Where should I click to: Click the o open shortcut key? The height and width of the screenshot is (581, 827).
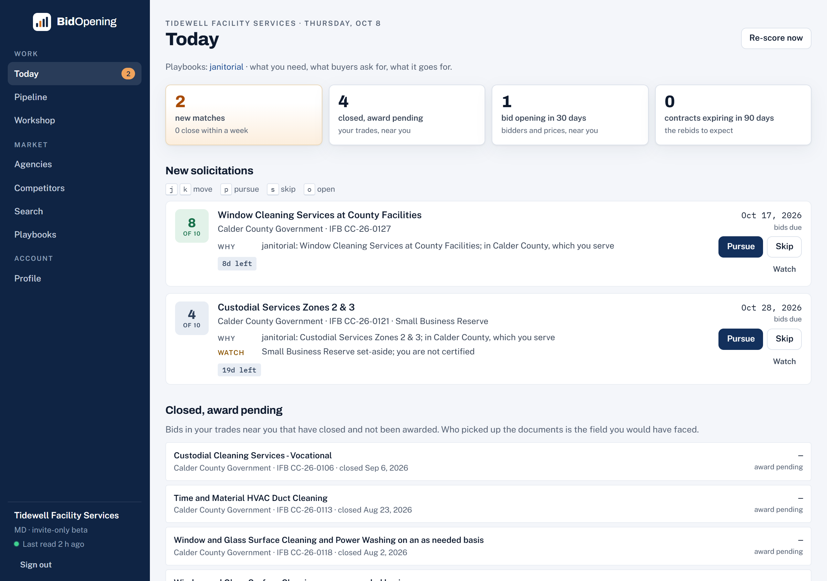[x=309, y=189]
